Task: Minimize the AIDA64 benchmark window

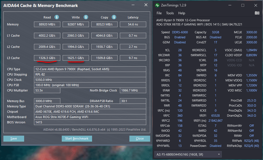Action: point(133,5)
